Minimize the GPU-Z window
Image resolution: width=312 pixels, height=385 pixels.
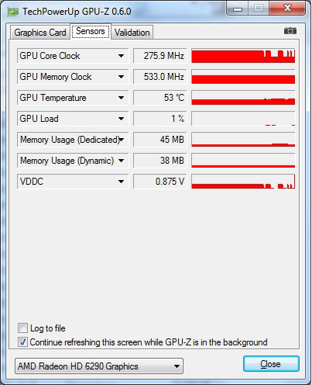pyautogui.click(x=238, y=9)
